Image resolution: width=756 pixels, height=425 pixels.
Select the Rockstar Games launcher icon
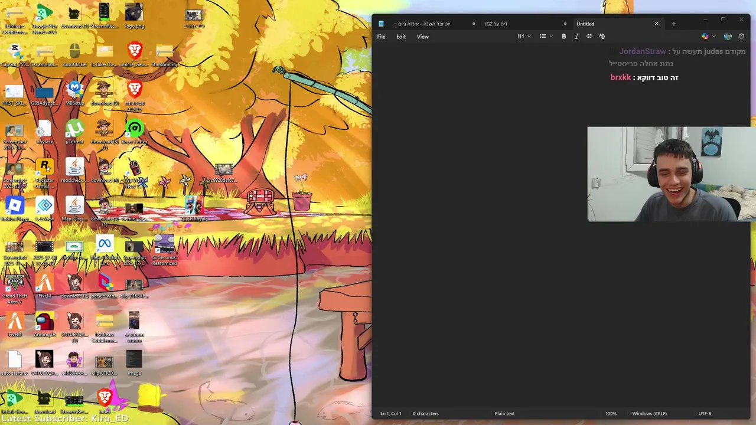44,174
